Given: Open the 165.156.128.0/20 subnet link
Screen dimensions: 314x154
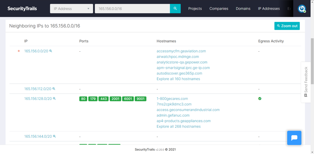Looking at the screenshot, I should [x=38, y=99].
